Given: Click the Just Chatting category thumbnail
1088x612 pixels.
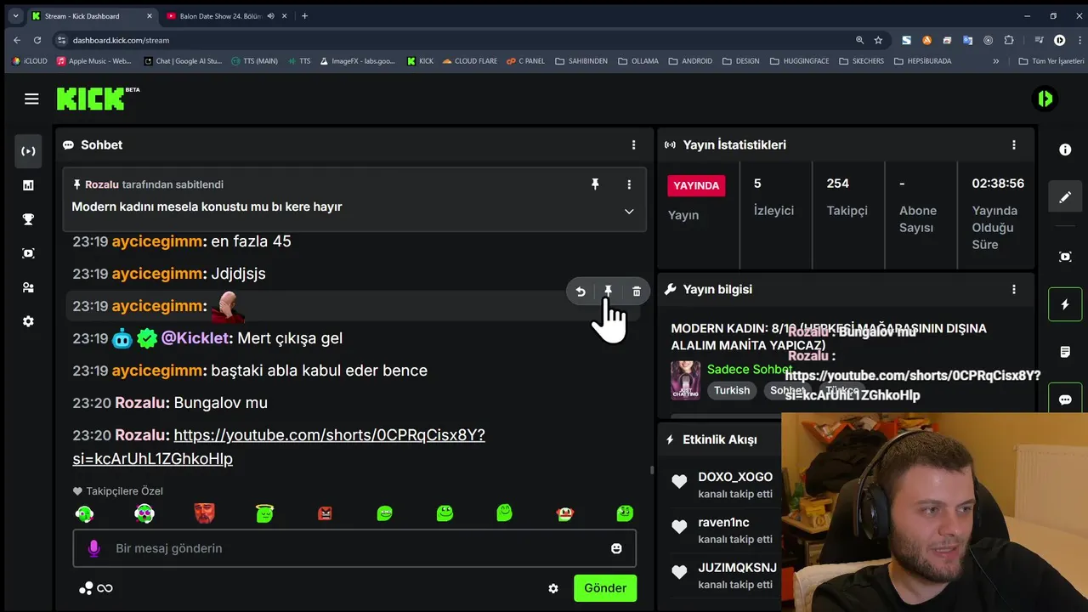Looking at the screenshot, I should pos(685,380).
